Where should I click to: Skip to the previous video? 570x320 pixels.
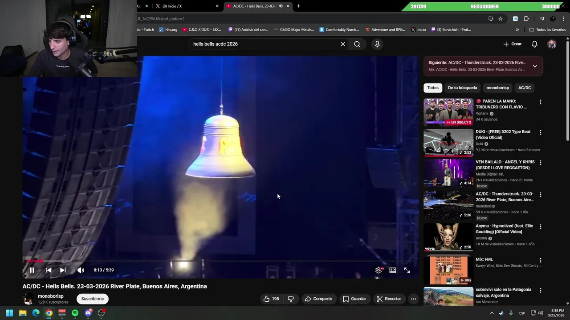49,270
